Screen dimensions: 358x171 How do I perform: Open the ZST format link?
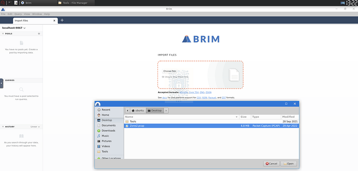coord(224,98)
